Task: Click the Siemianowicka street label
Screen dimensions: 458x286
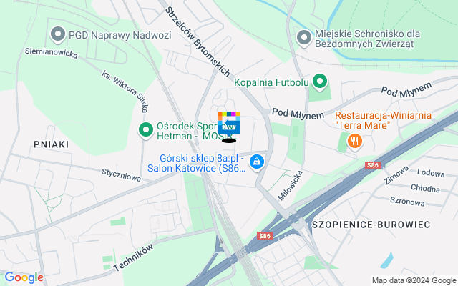Action: point(52,53)
